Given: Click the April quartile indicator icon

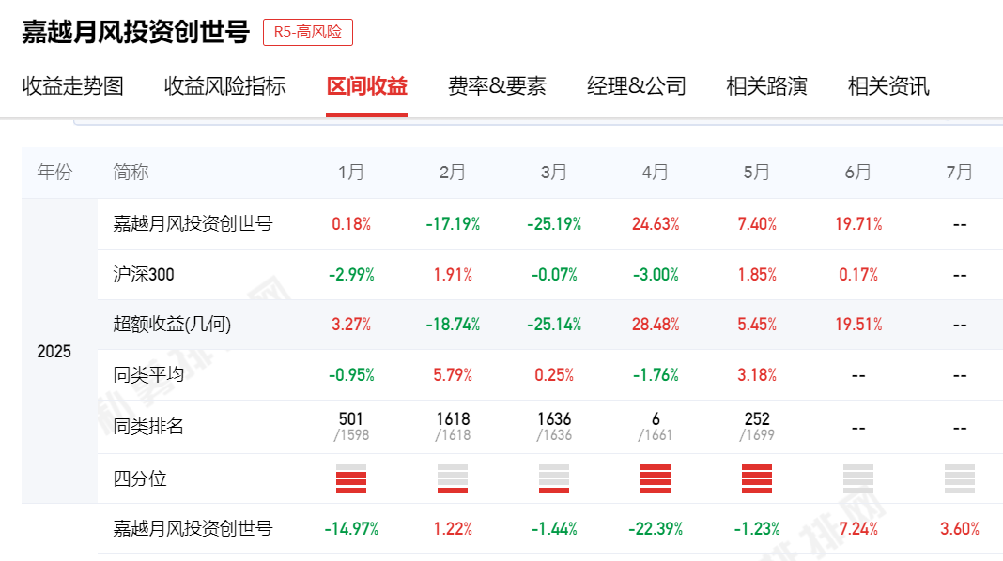Looking at the screenshot, I should (656, 478).
